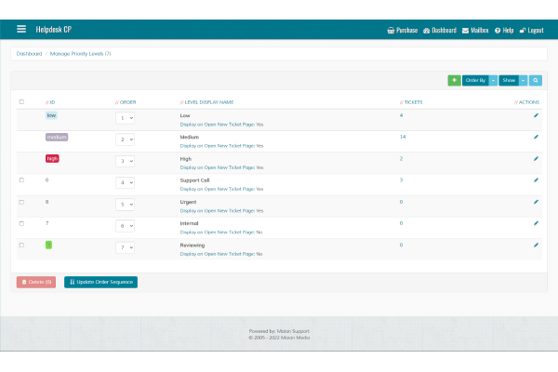
Task: Click Update Order Sequence button
Action: pos(100,282)
